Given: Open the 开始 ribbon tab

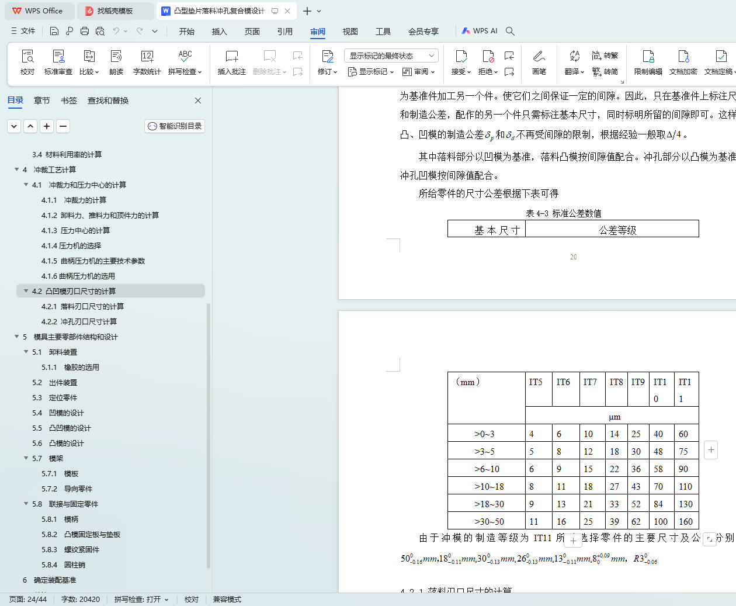Looking at the screenshot, I should (187, 31).
